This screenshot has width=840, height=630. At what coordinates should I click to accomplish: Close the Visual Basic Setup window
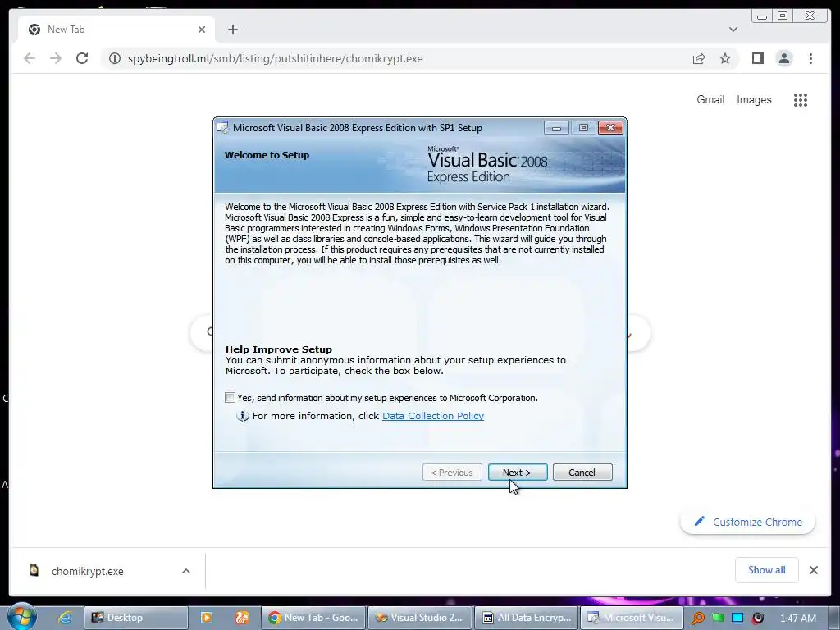[x=610, y=127]
